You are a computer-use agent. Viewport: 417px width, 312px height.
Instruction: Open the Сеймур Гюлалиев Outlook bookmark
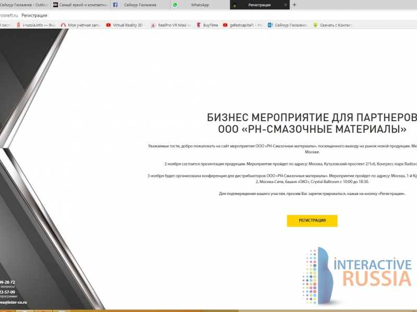coord(288,25)
